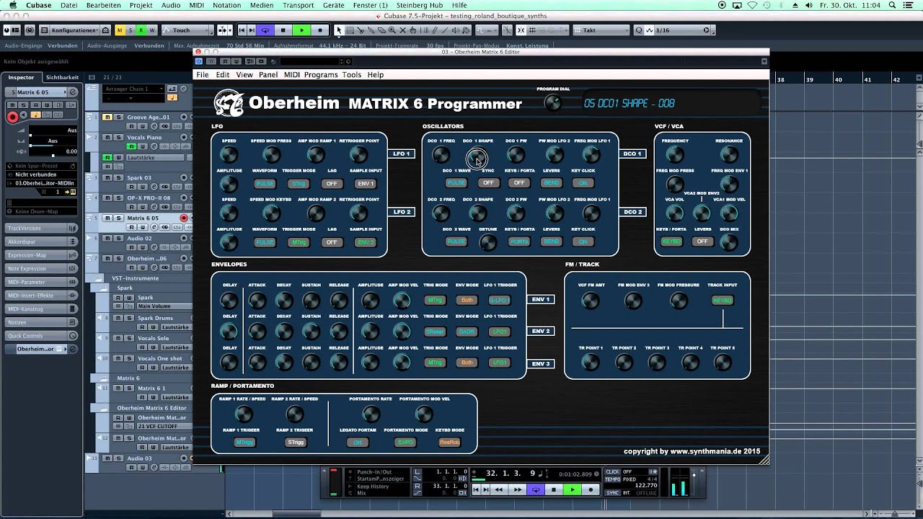The height and width of the screenshot is (519, 923).
Task: Open the Programs menu in Oberheim editor
Action: point(321,75)
